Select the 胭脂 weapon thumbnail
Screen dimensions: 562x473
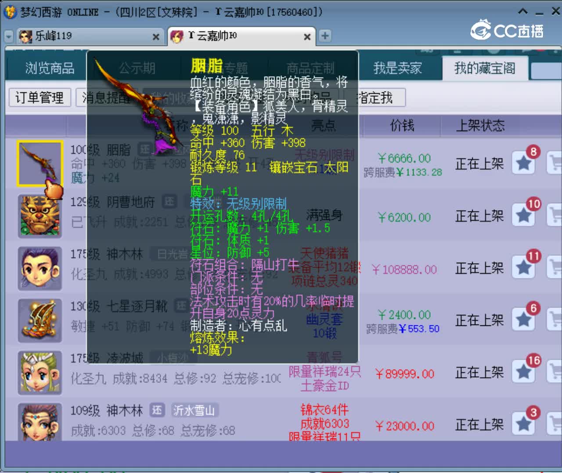40,164
